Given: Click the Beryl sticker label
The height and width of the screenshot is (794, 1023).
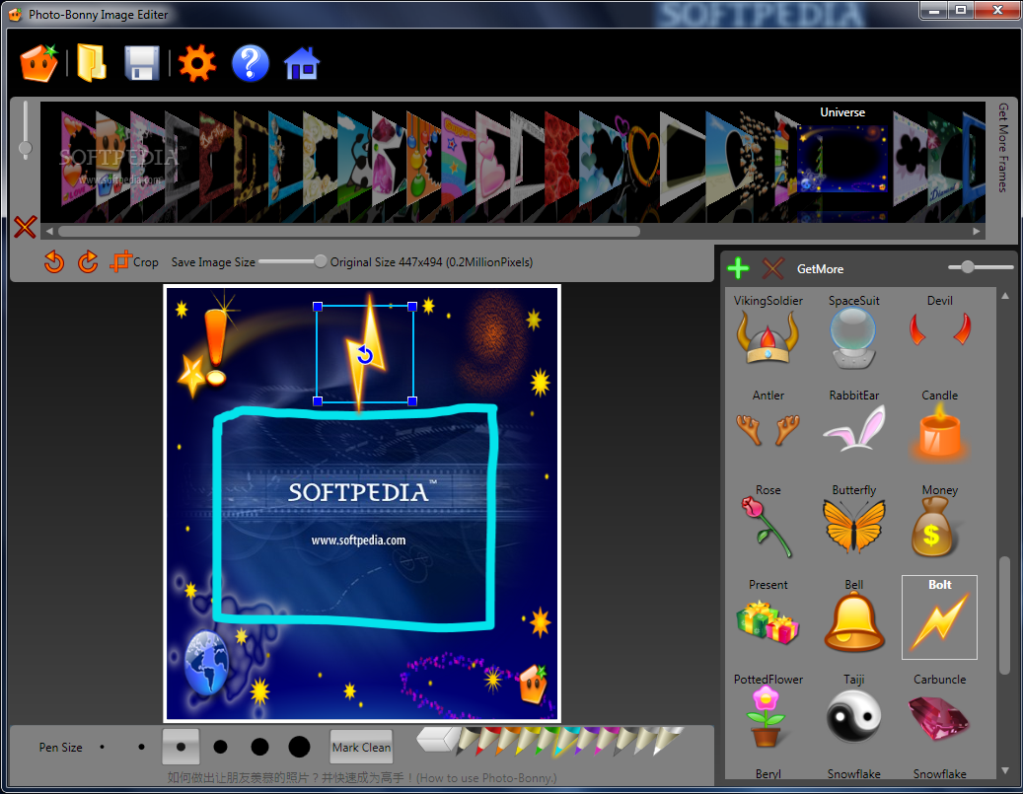Looking at the screenshot, I should coord(767,773).
